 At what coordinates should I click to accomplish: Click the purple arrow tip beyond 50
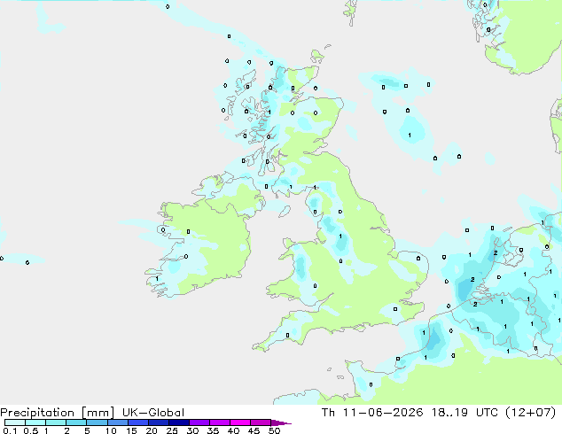click(281, 422)
